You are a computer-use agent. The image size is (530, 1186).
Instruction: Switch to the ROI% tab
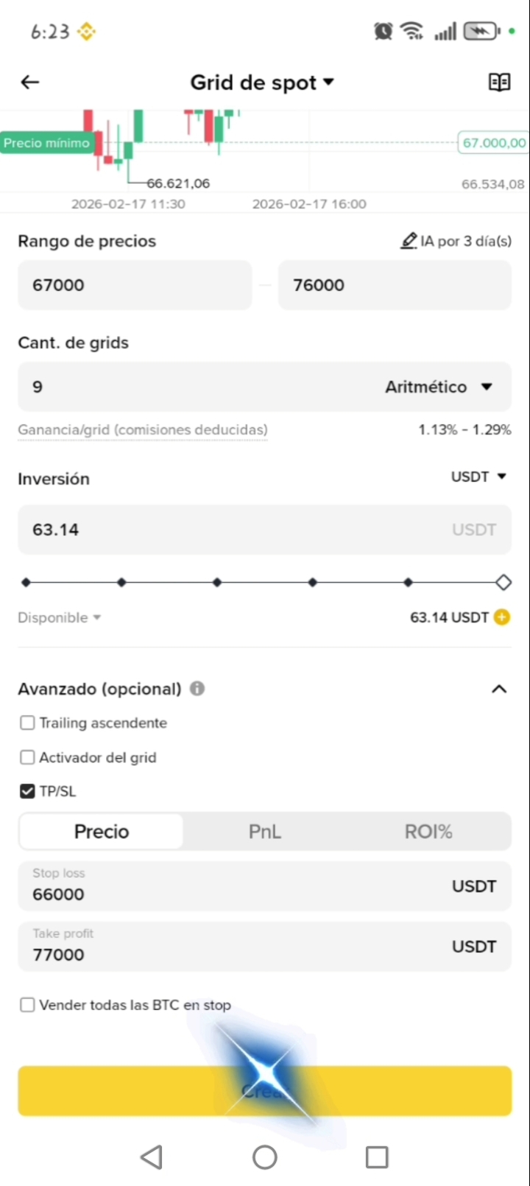click(x=428, y=832)
